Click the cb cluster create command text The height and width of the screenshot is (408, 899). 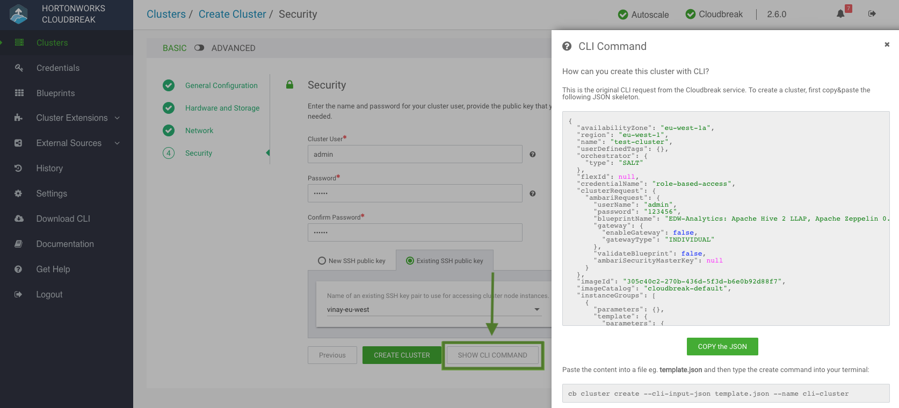(708, 394)
